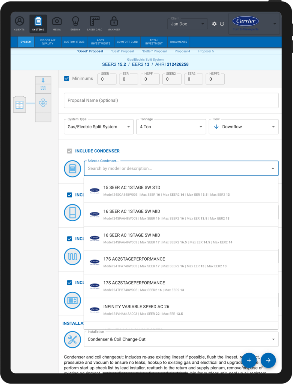
Task: Click the HSPF minimum input
Action: tap(150, 79)
